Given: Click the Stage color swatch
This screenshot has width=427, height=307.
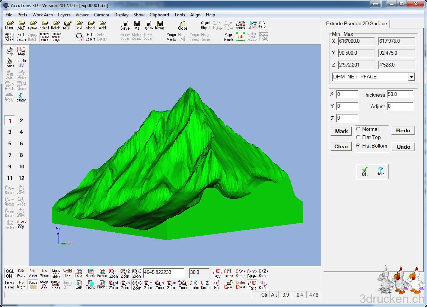Looking at the screenshot, I should tap(33, 285).
